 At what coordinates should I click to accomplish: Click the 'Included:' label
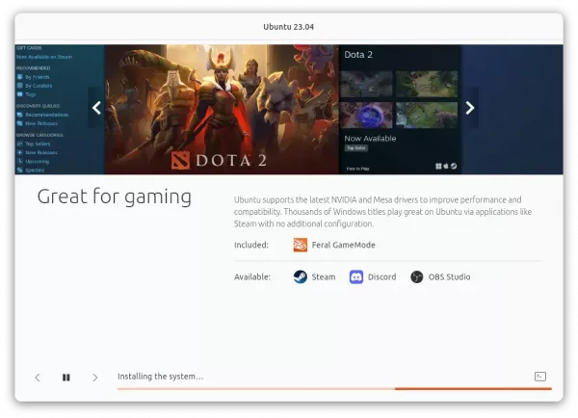(x=251, y=245)
